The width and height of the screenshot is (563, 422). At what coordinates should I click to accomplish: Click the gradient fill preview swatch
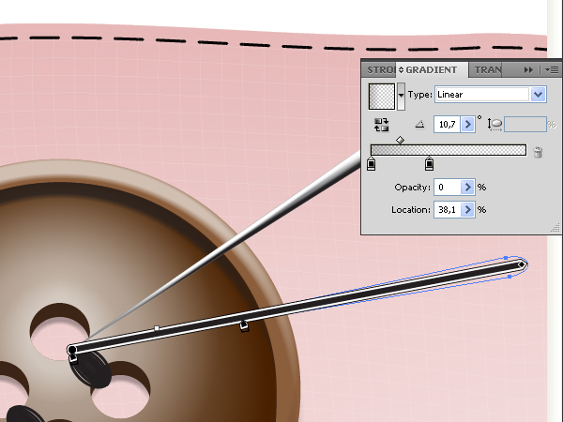381,97
